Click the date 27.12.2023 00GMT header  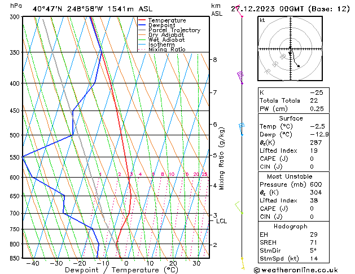tap(267, 9)
